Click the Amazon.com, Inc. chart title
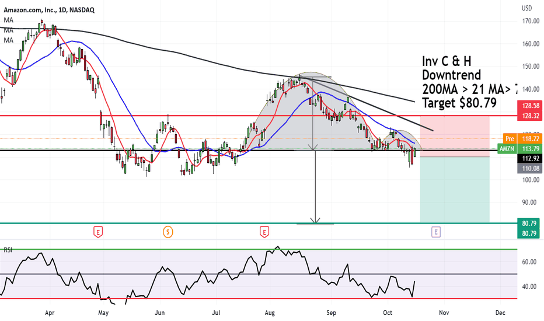Viewport: 544px width, 321px height. pos(49,10)
